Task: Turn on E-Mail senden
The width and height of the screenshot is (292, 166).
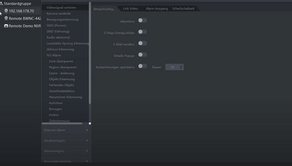Action: (x=142, y=43)
